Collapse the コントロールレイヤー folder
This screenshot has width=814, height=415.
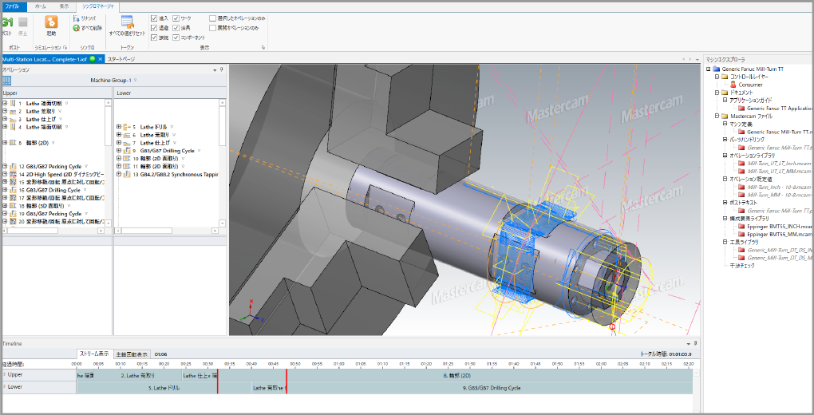717,77
